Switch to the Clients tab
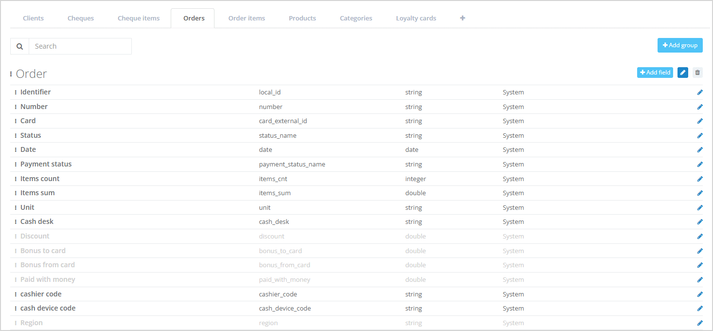 point(34,18)
